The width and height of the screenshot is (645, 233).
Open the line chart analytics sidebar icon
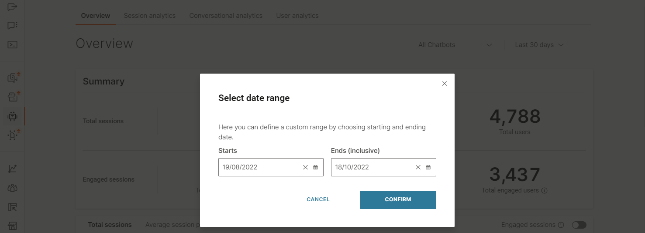point(13,169)
